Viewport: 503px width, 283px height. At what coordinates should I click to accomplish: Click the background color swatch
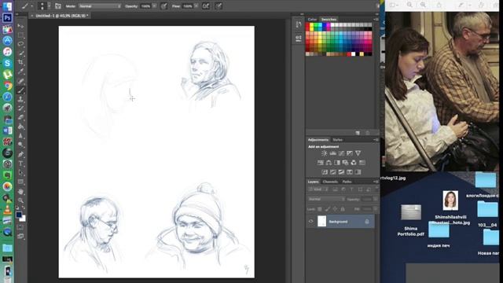(x=23, y=219)
